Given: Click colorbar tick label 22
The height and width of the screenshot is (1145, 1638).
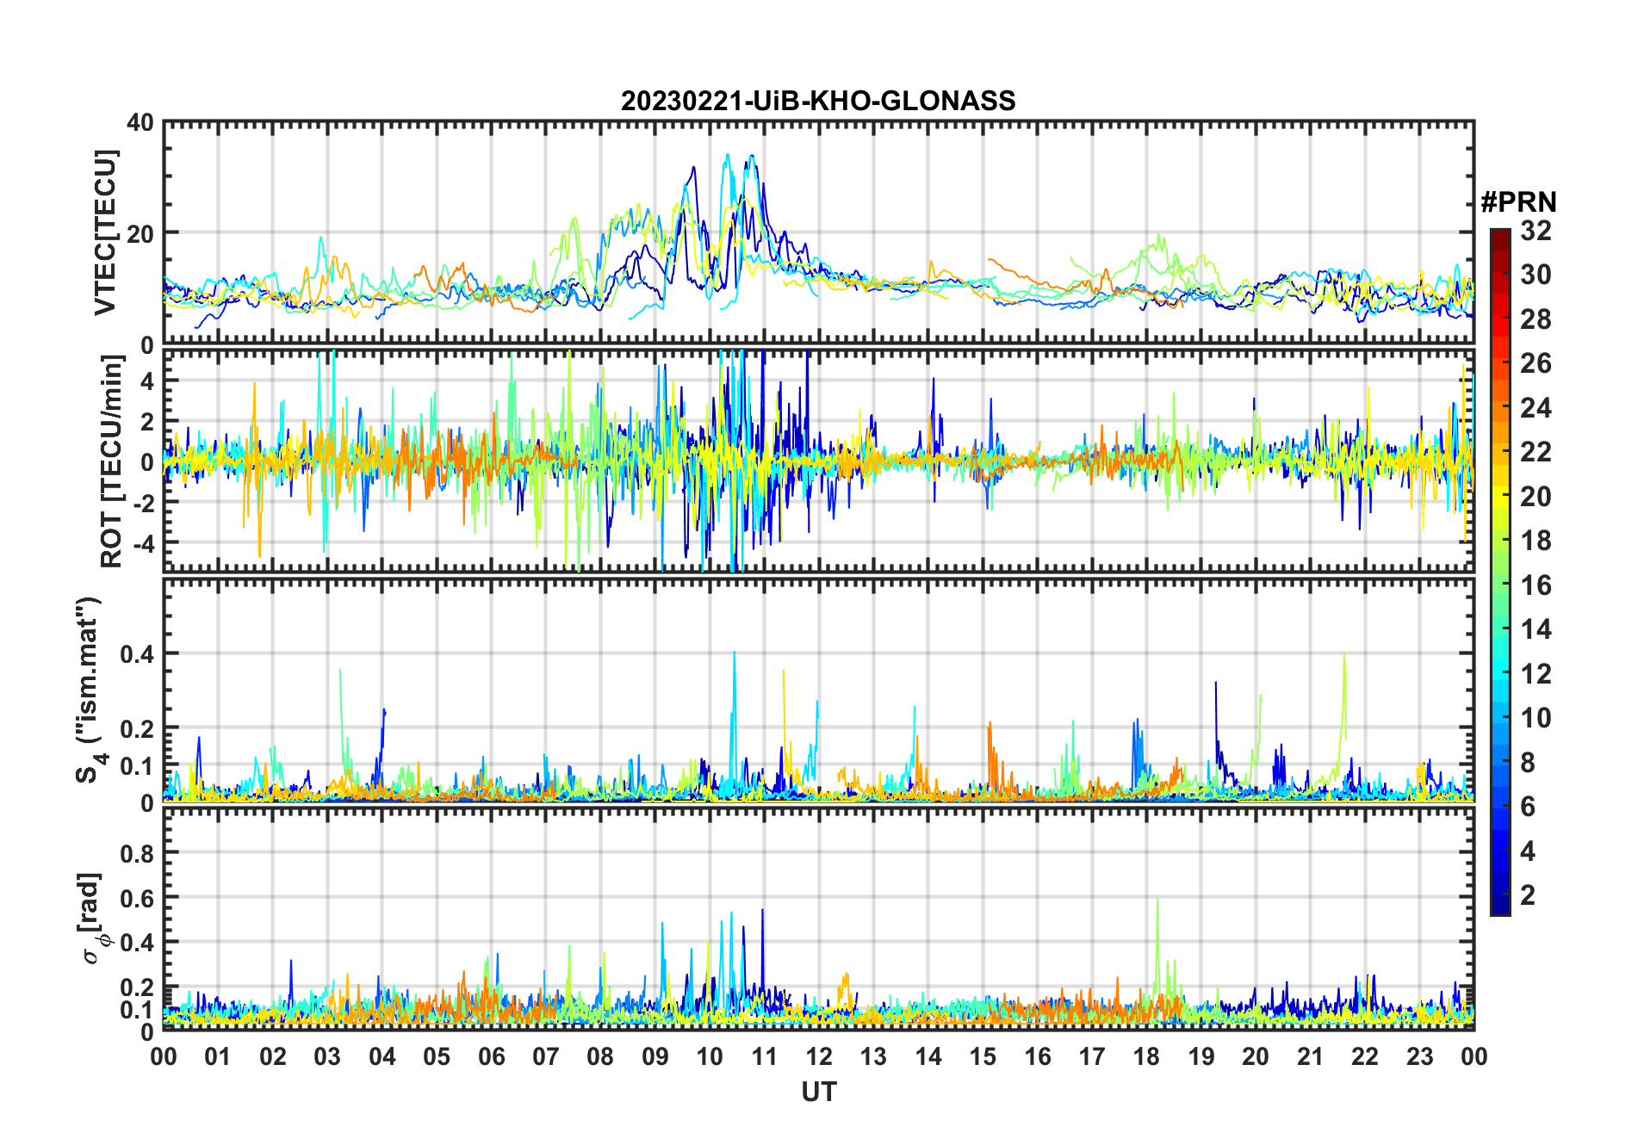Looking at the screenshot, I should [1536, 452].
